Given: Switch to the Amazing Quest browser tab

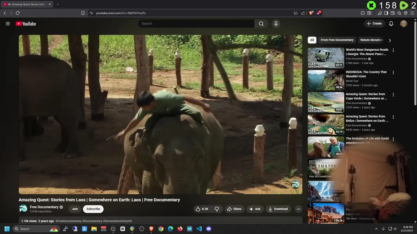Looking at the screenshot, I should pyautogui.click(x=26, y=4).
